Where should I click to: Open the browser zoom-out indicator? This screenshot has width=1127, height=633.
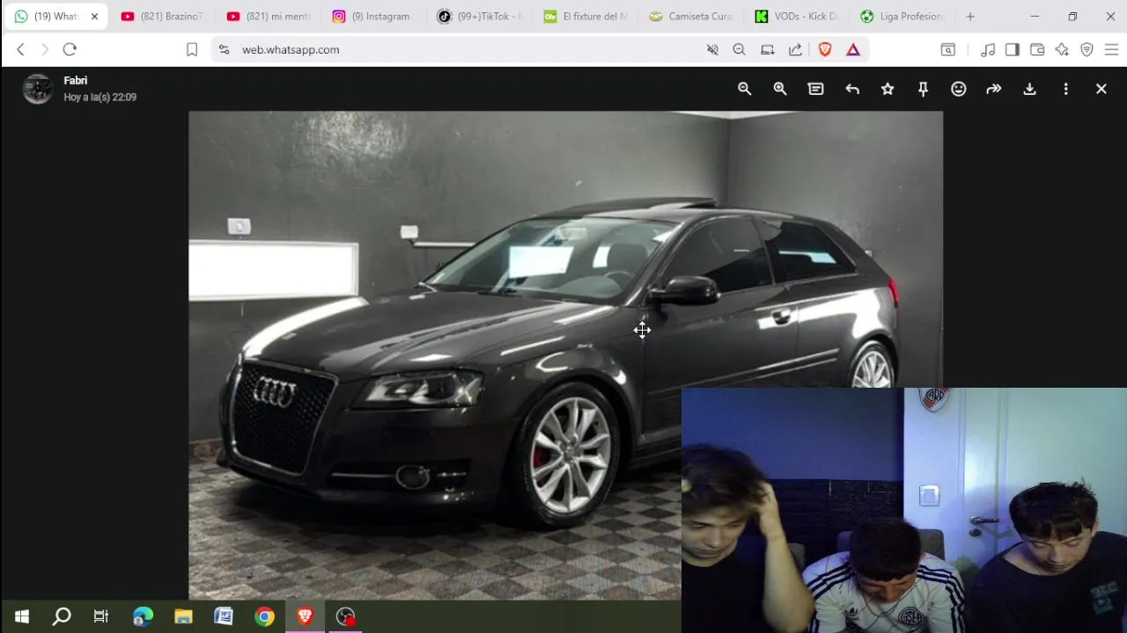point(740,49)
